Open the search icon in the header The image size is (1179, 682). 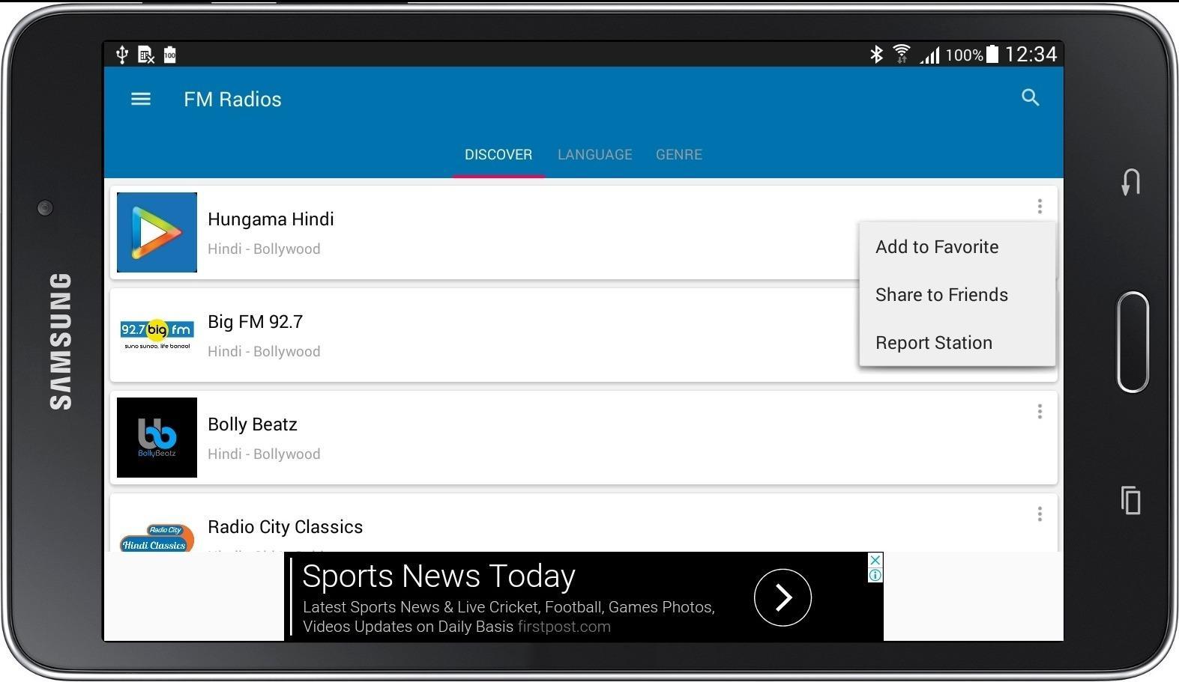tap(1031, 97)
